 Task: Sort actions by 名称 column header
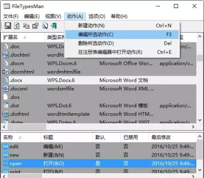tap(21, 137)
